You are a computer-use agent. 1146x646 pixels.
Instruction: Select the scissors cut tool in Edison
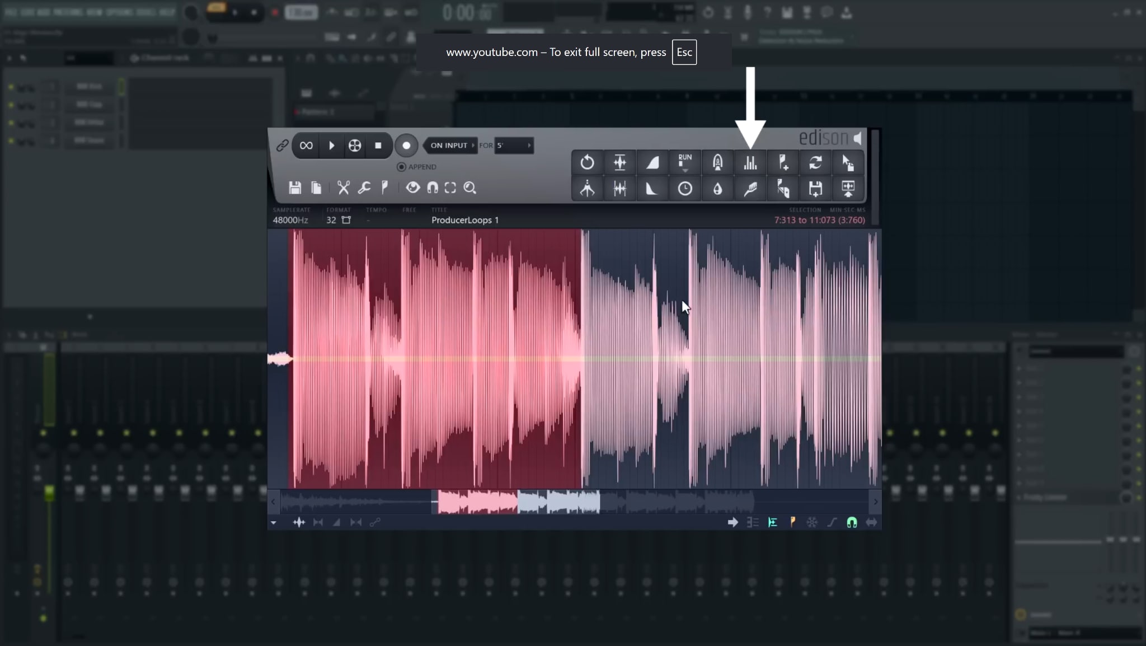344,188
